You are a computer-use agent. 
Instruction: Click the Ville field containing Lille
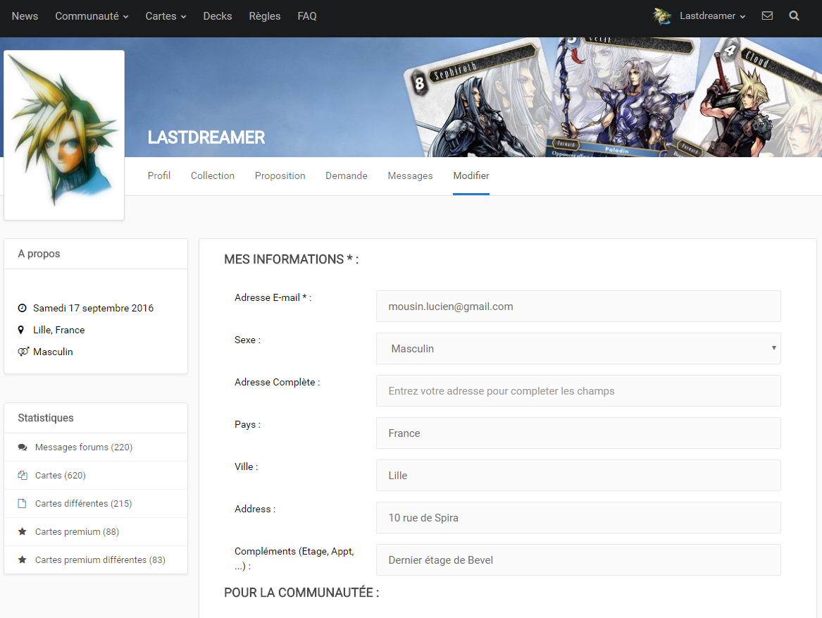(578, 476)
